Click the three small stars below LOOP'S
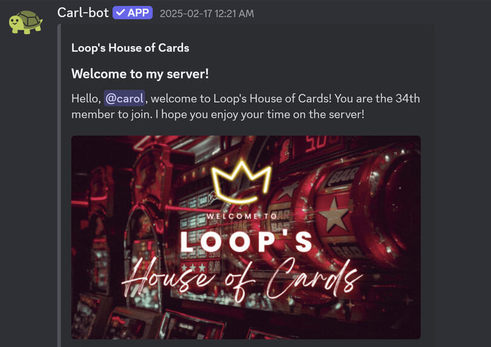 [194, 268]
